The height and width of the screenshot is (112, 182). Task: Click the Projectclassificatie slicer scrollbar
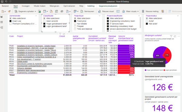pos(140,23)
